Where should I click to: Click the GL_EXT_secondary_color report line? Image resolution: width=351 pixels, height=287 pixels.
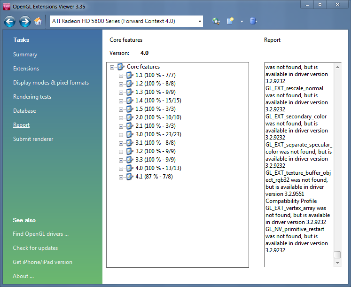coord(296,116)
